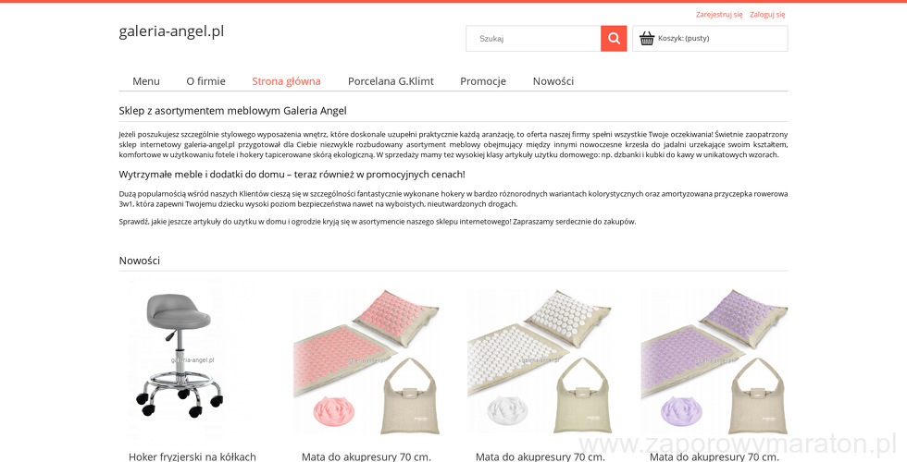
Task: Open the Porcelana G.Klimt category
Action: [391, 81]
